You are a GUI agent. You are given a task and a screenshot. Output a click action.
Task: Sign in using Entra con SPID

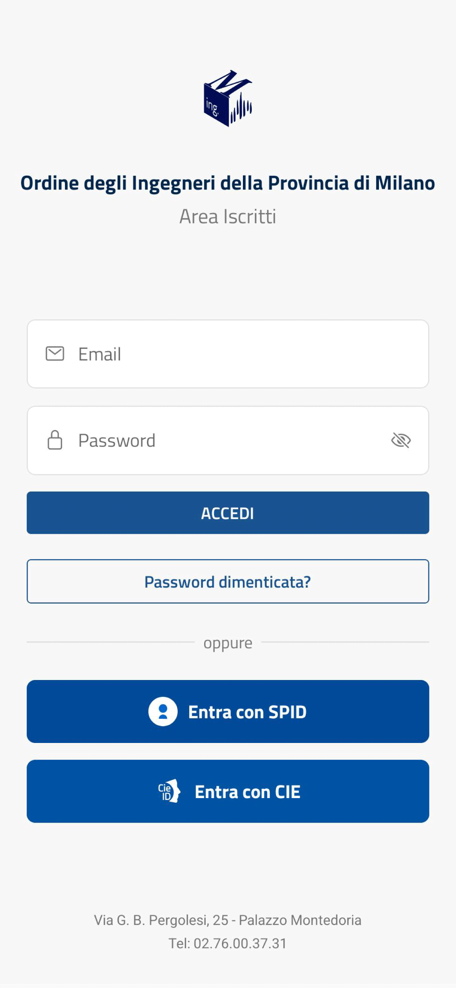click(228, 711)
